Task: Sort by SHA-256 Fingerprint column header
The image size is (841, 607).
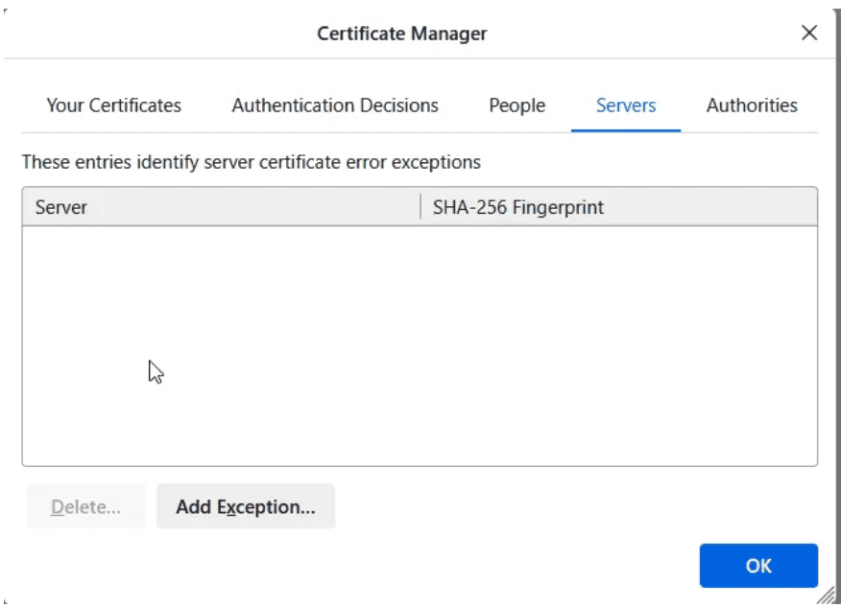Action: coord(517,207)
